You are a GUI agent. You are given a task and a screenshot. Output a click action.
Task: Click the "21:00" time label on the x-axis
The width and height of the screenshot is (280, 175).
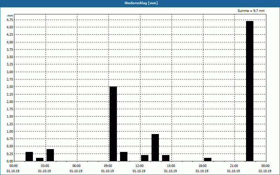click(x=234, y=166)
